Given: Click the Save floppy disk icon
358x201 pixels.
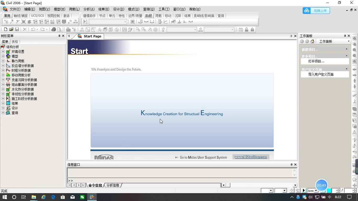Looking at the screenshot, I should click(x=17, y=30).
